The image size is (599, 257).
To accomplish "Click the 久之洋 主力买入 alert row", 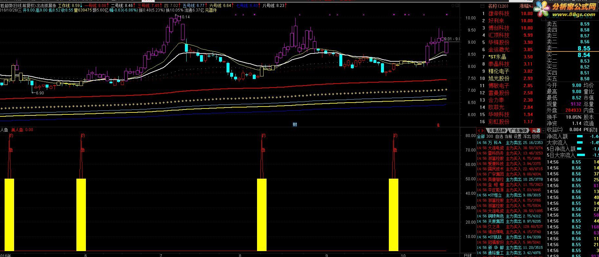I will (x=510, y=227).
